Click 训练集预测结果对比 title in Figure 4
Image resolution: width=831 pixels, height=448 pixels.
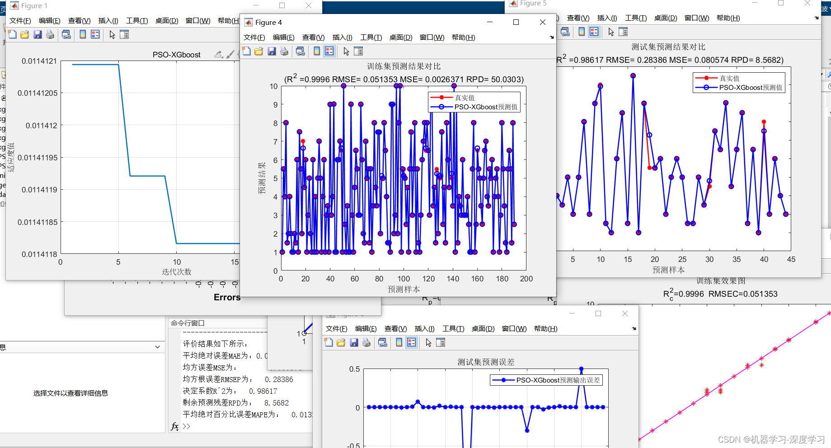(404, 66)
